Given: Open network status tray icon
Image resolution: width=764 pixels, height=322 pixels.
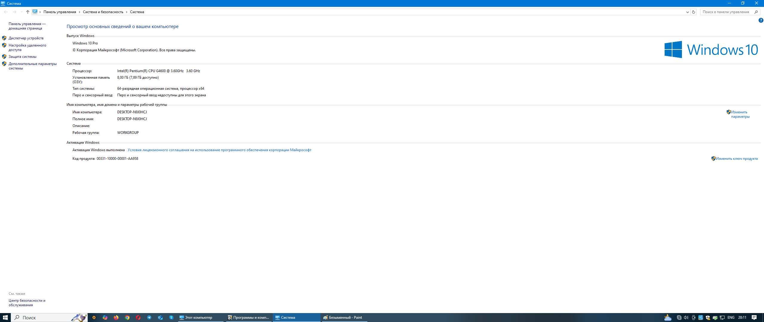Looking at the screenshot, I should (x=722, y=318).
